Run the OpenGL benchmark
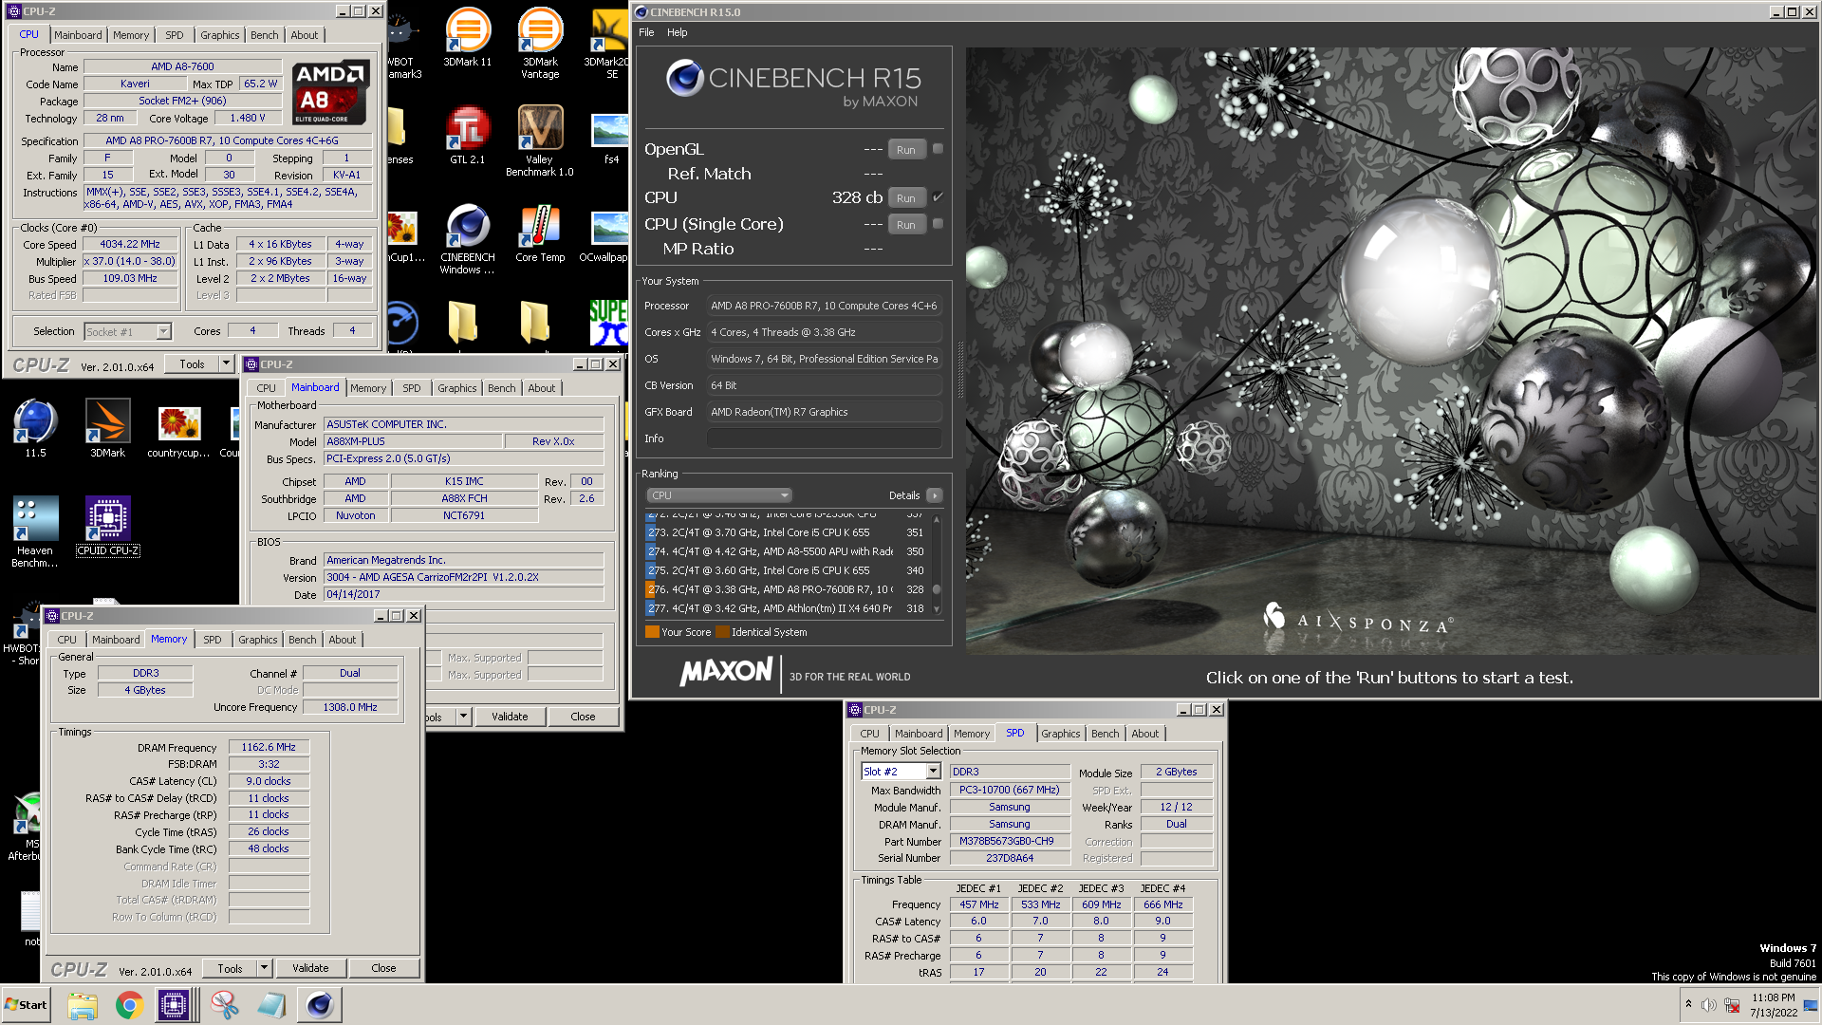This screenshot has height=1025, width=1822. click(905, 150)
